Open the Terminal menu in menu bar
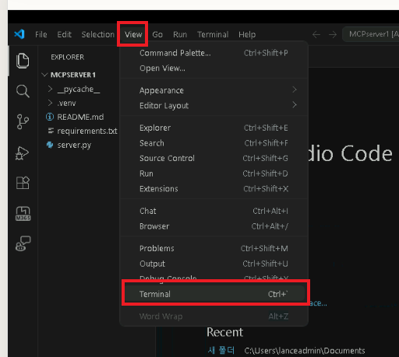Image resolution: width=399 pixels, height=357 pixels. (213, 34)
